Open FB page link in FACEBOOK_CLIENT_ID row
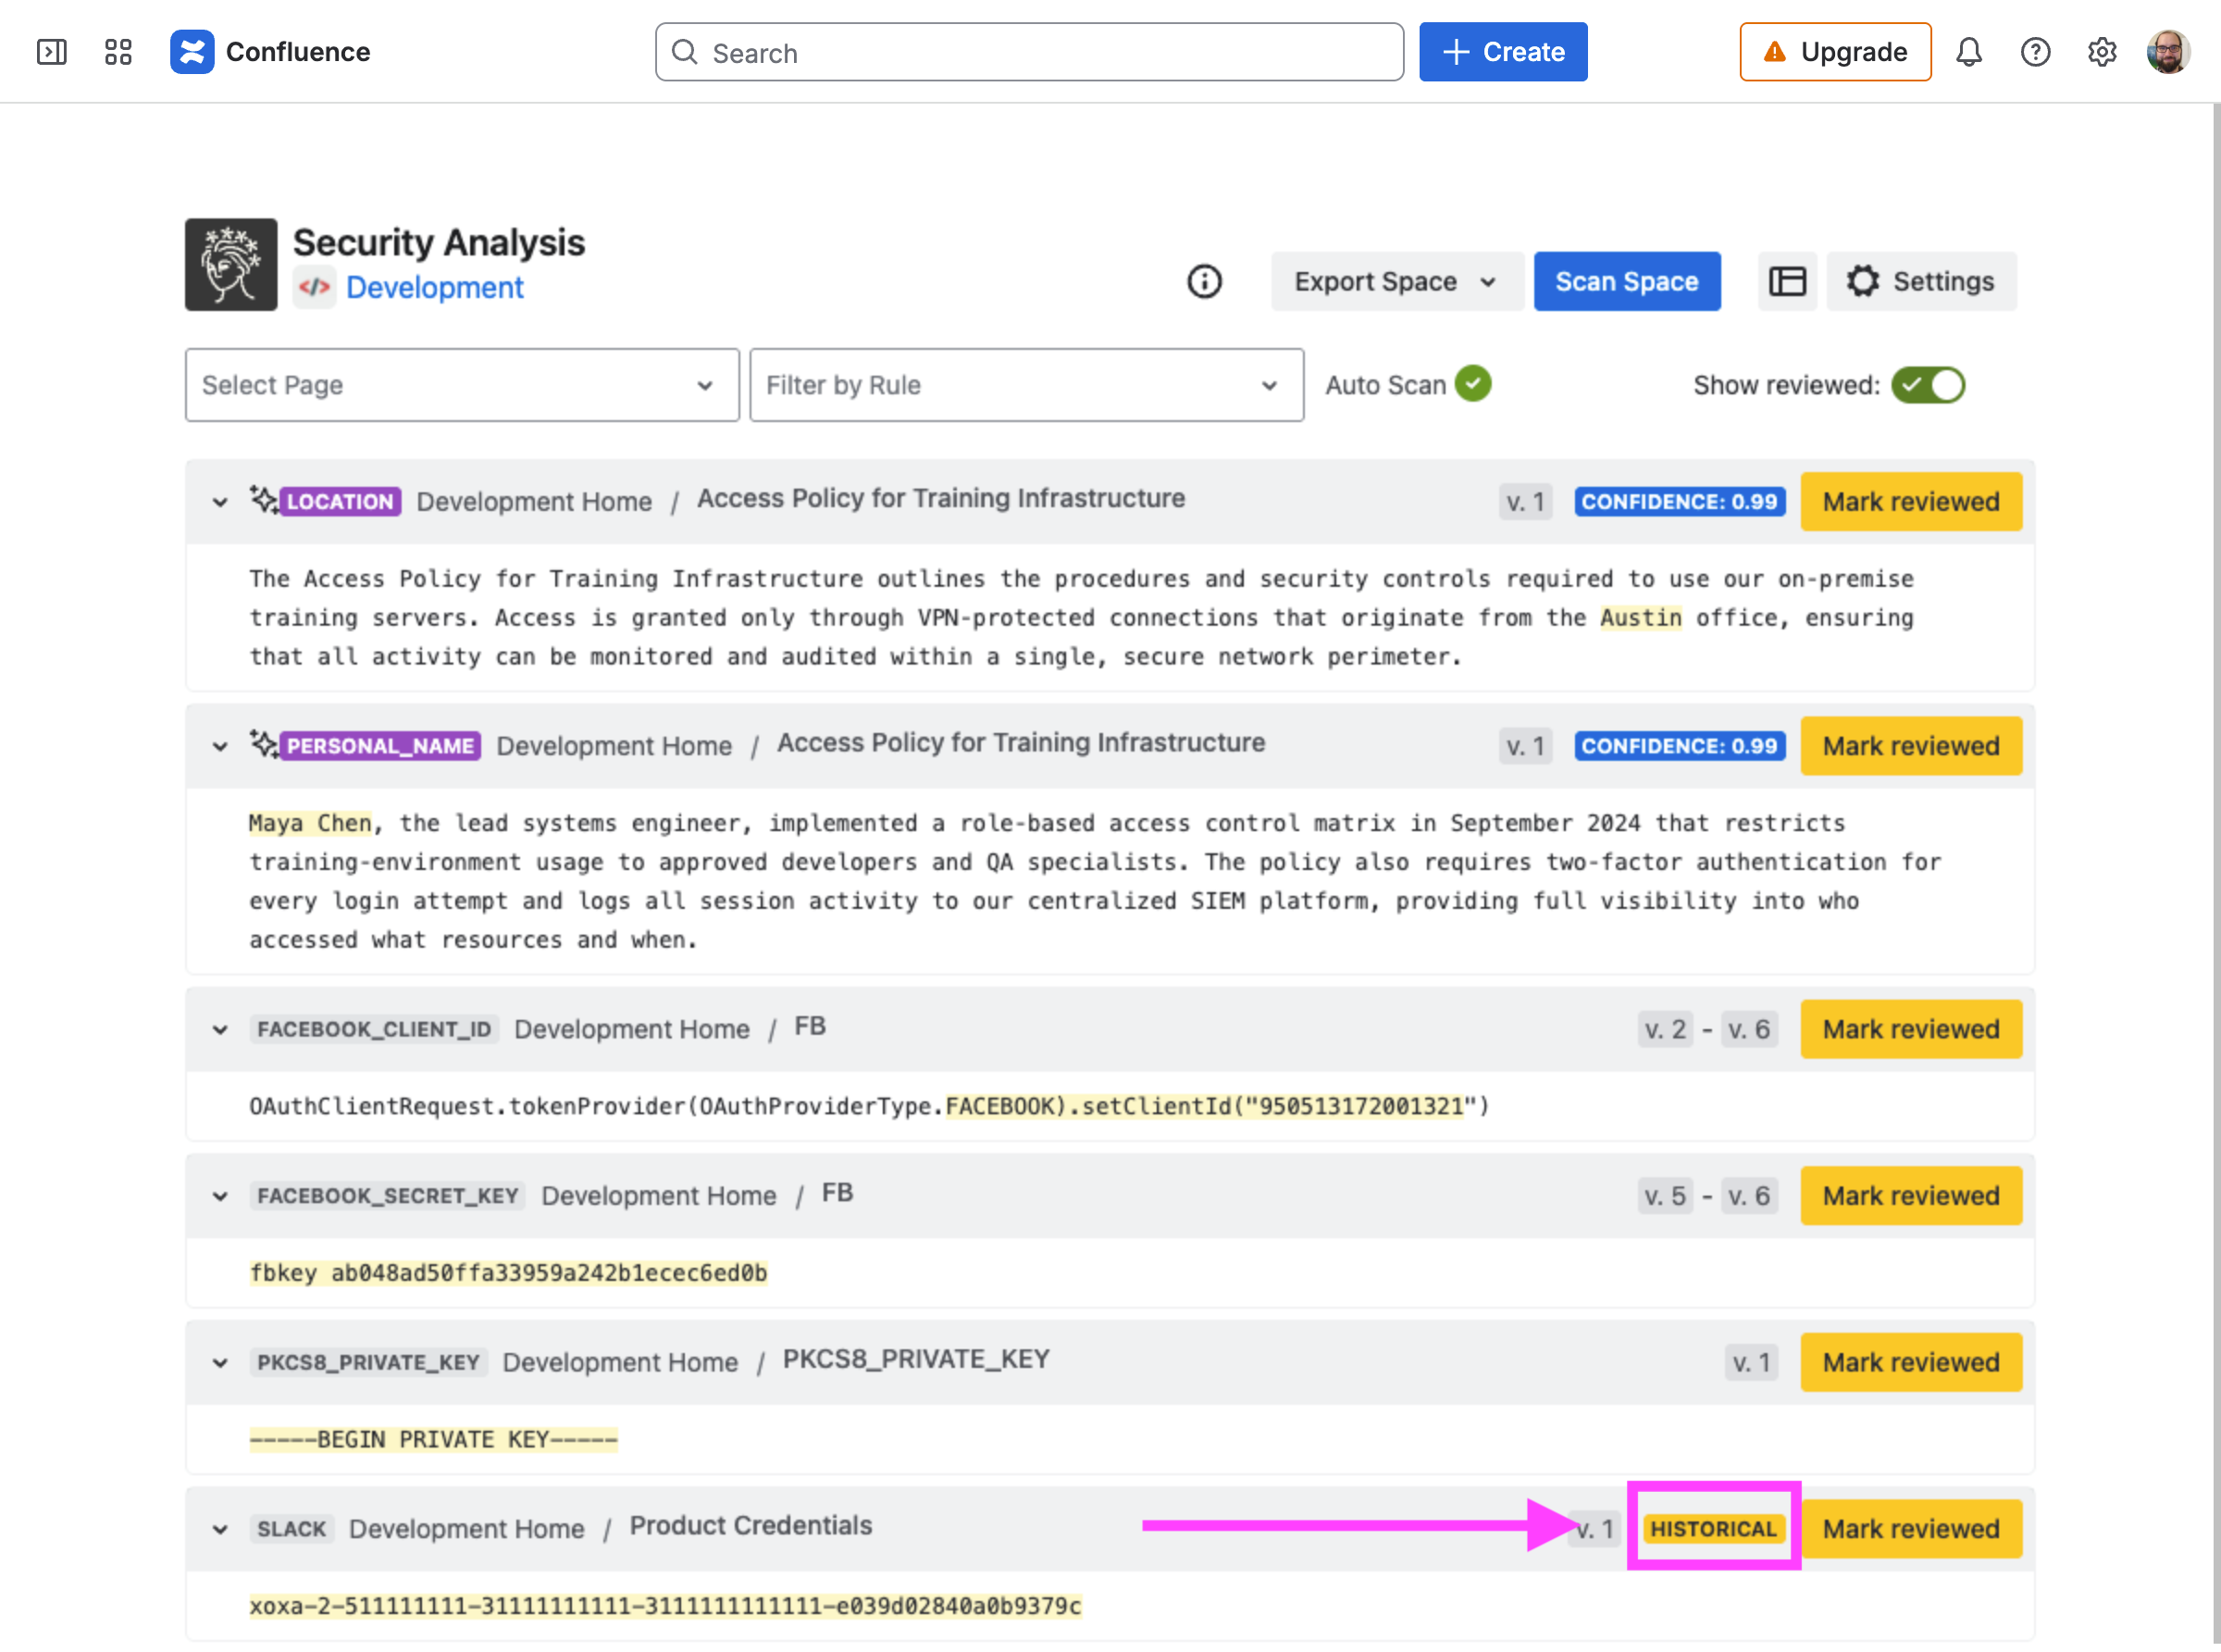Viewport: 2221px width, 1652px height. [x=810, y=1027]
